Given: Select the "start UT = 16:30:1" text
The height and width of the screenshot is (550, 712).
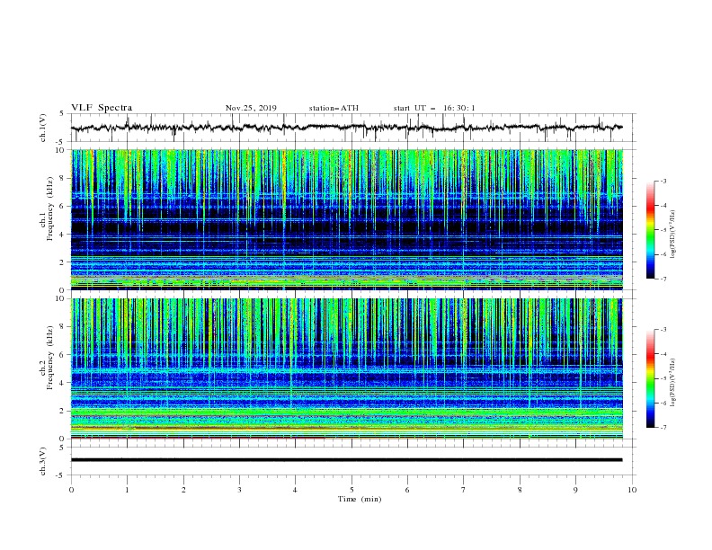Looking at the screenshot, I should 434,108.
